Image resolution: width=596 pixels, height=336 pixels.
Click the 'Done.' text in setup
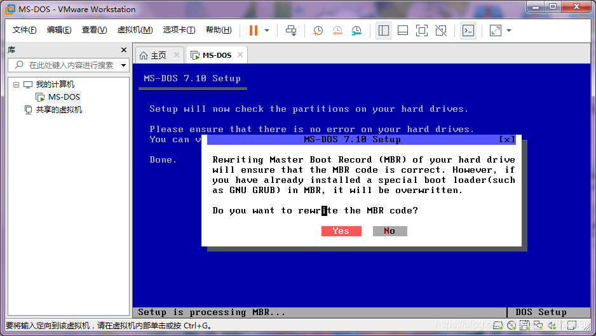163,159
